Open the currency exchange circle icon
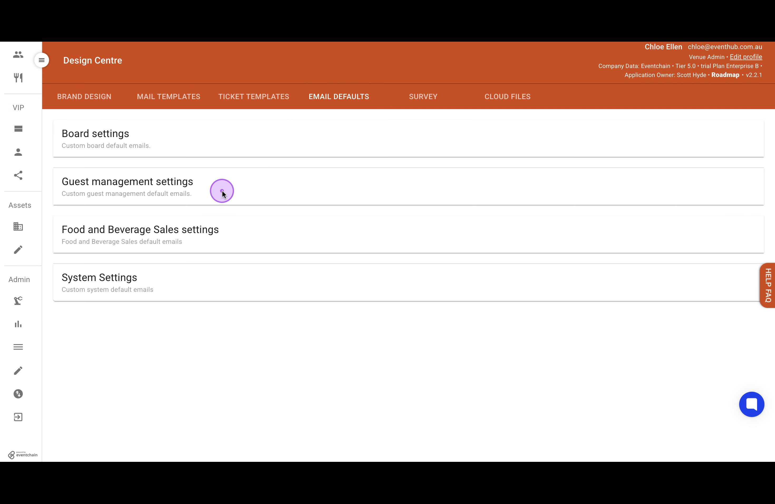775x504 pixels. tap(18, 394)
